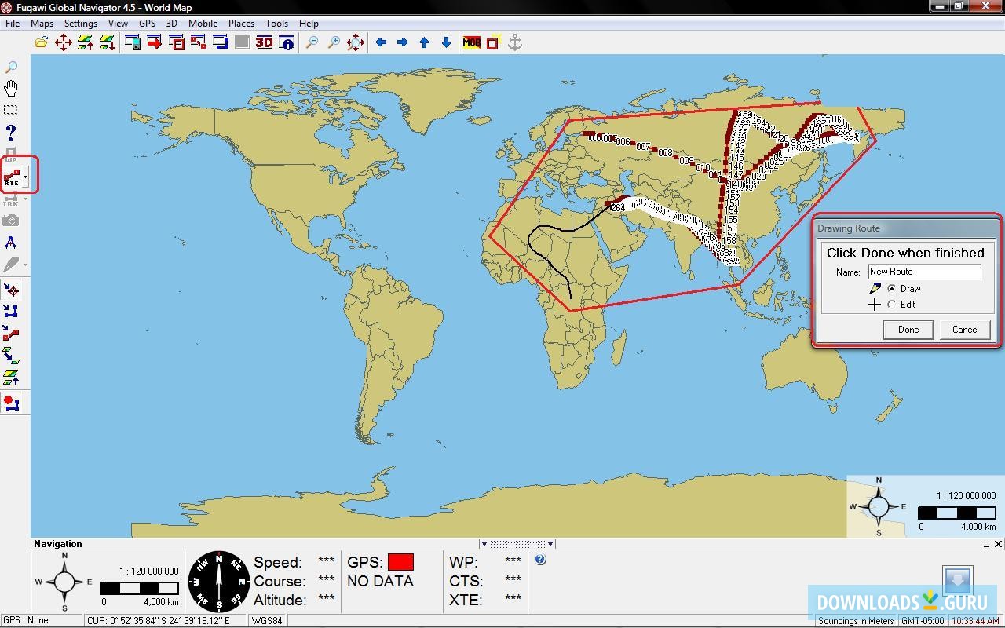
Task: Open the Places menu
Action: pyautogui.click(x=241, y=24)
